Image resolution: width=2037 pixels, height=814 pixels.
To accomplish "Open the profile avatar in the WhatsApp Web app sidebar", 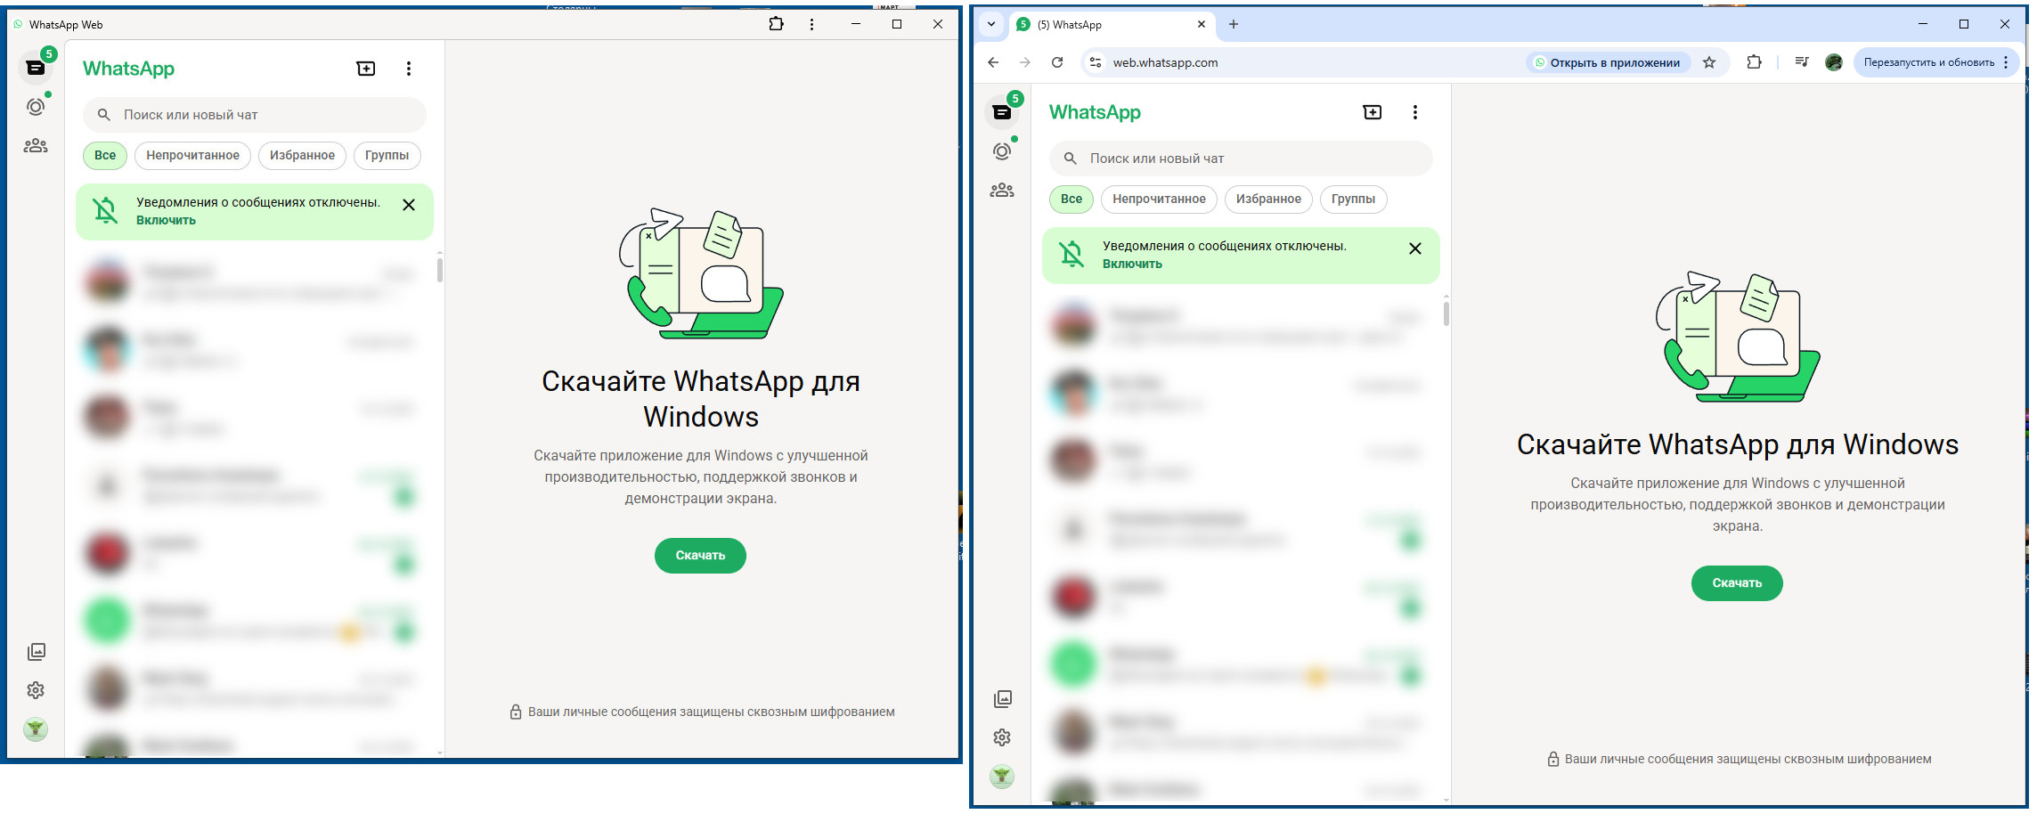I will tap(36, 729).
